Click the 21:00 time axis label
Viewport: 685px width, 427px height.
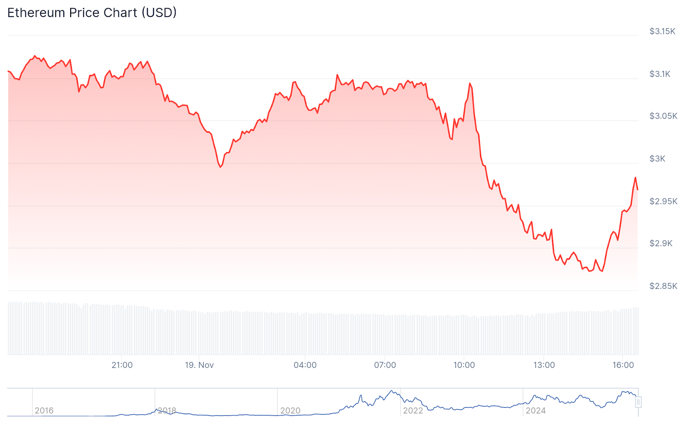[122, 365]
